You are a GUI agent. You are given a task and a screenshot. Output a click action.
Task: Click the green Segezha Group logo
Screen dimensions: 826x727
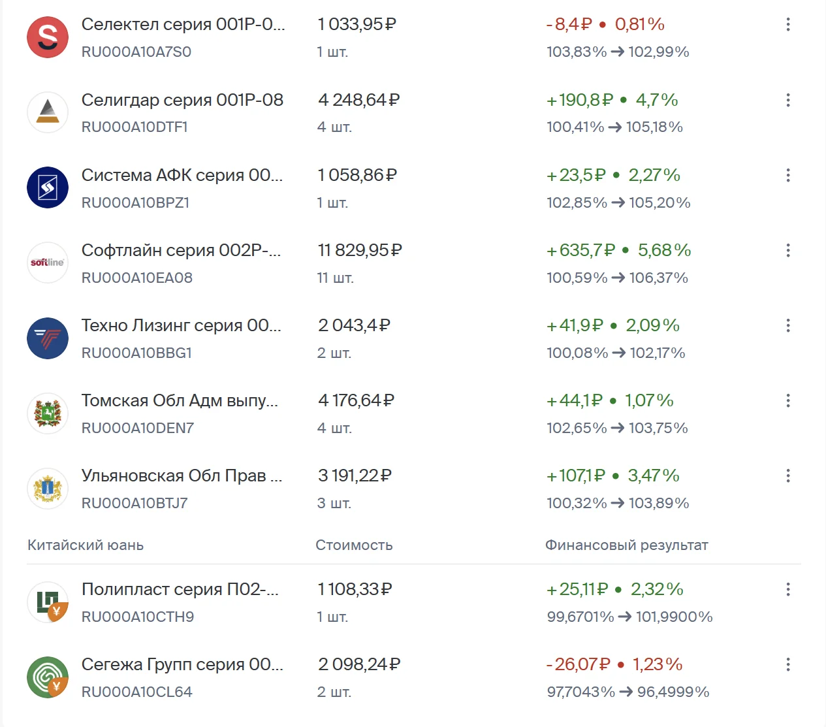point(48,677)
